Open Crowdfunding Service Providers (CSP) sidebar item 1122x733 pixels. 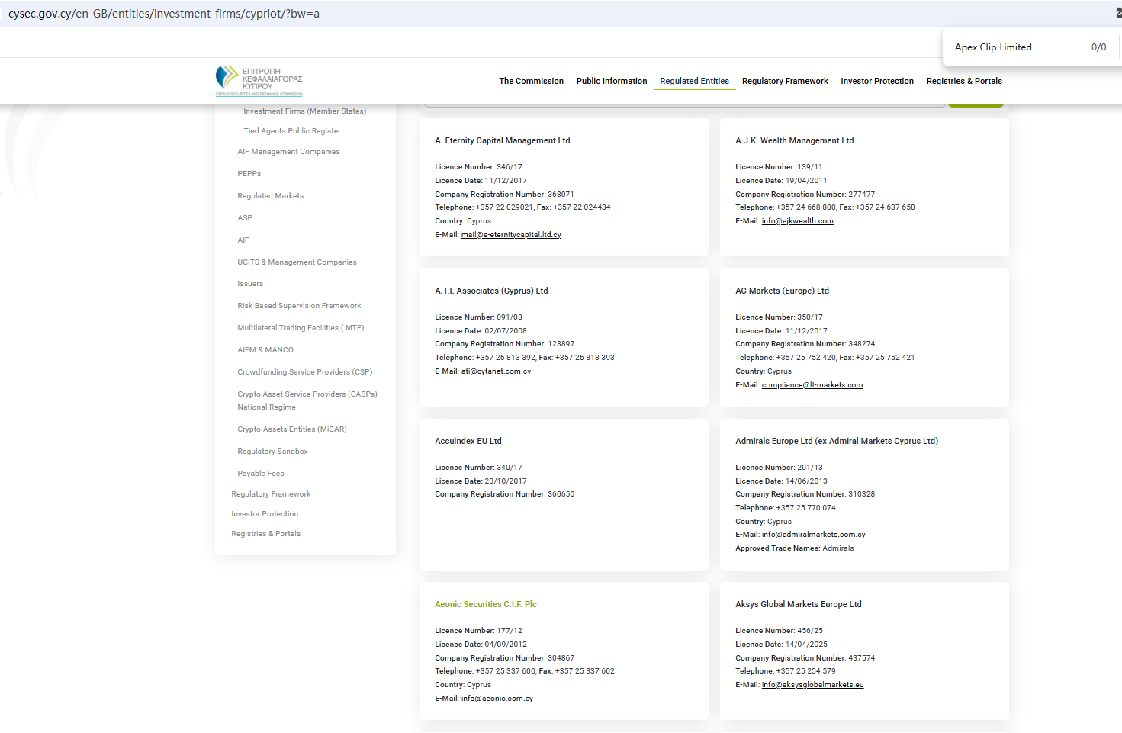(304, 372)
